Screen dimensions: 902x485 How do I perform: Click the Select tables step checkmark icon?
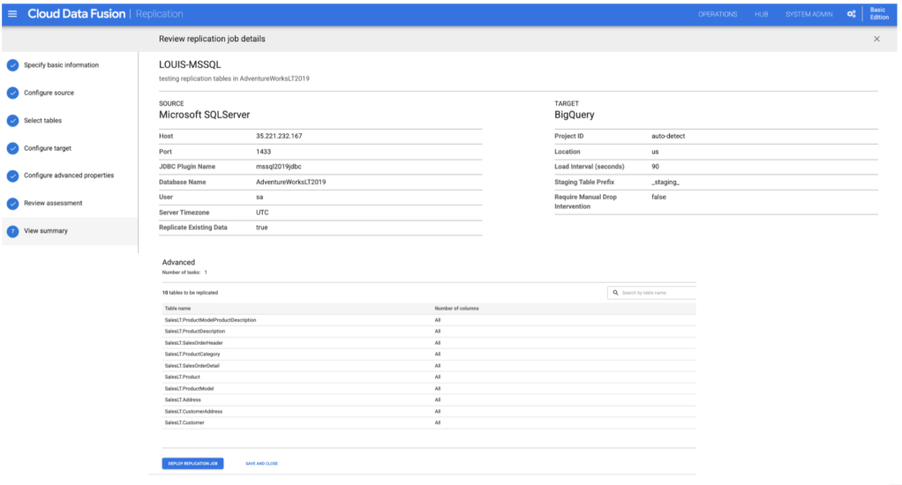tap(12, 120)
